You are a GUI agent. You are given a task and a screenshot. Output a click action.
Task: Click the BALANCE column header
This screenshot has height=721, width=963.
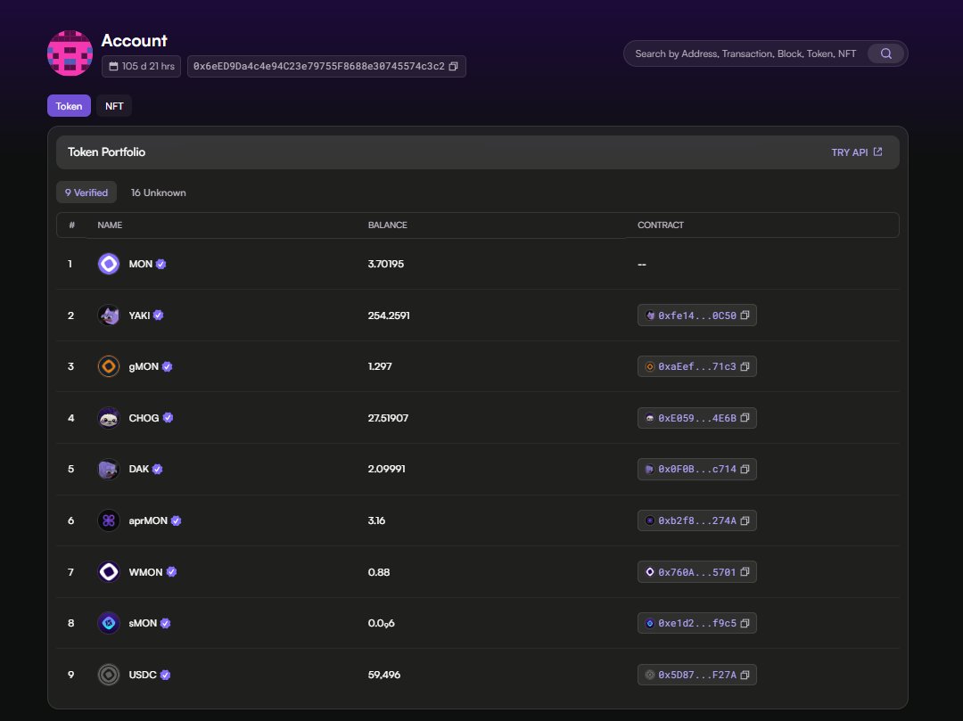[388, 225]
